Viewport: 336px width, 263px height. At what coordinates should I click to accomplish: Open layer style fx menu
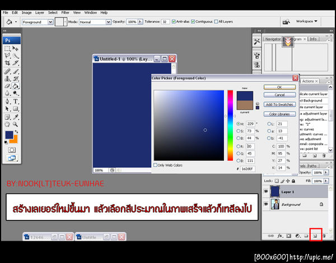click(280, 236)
